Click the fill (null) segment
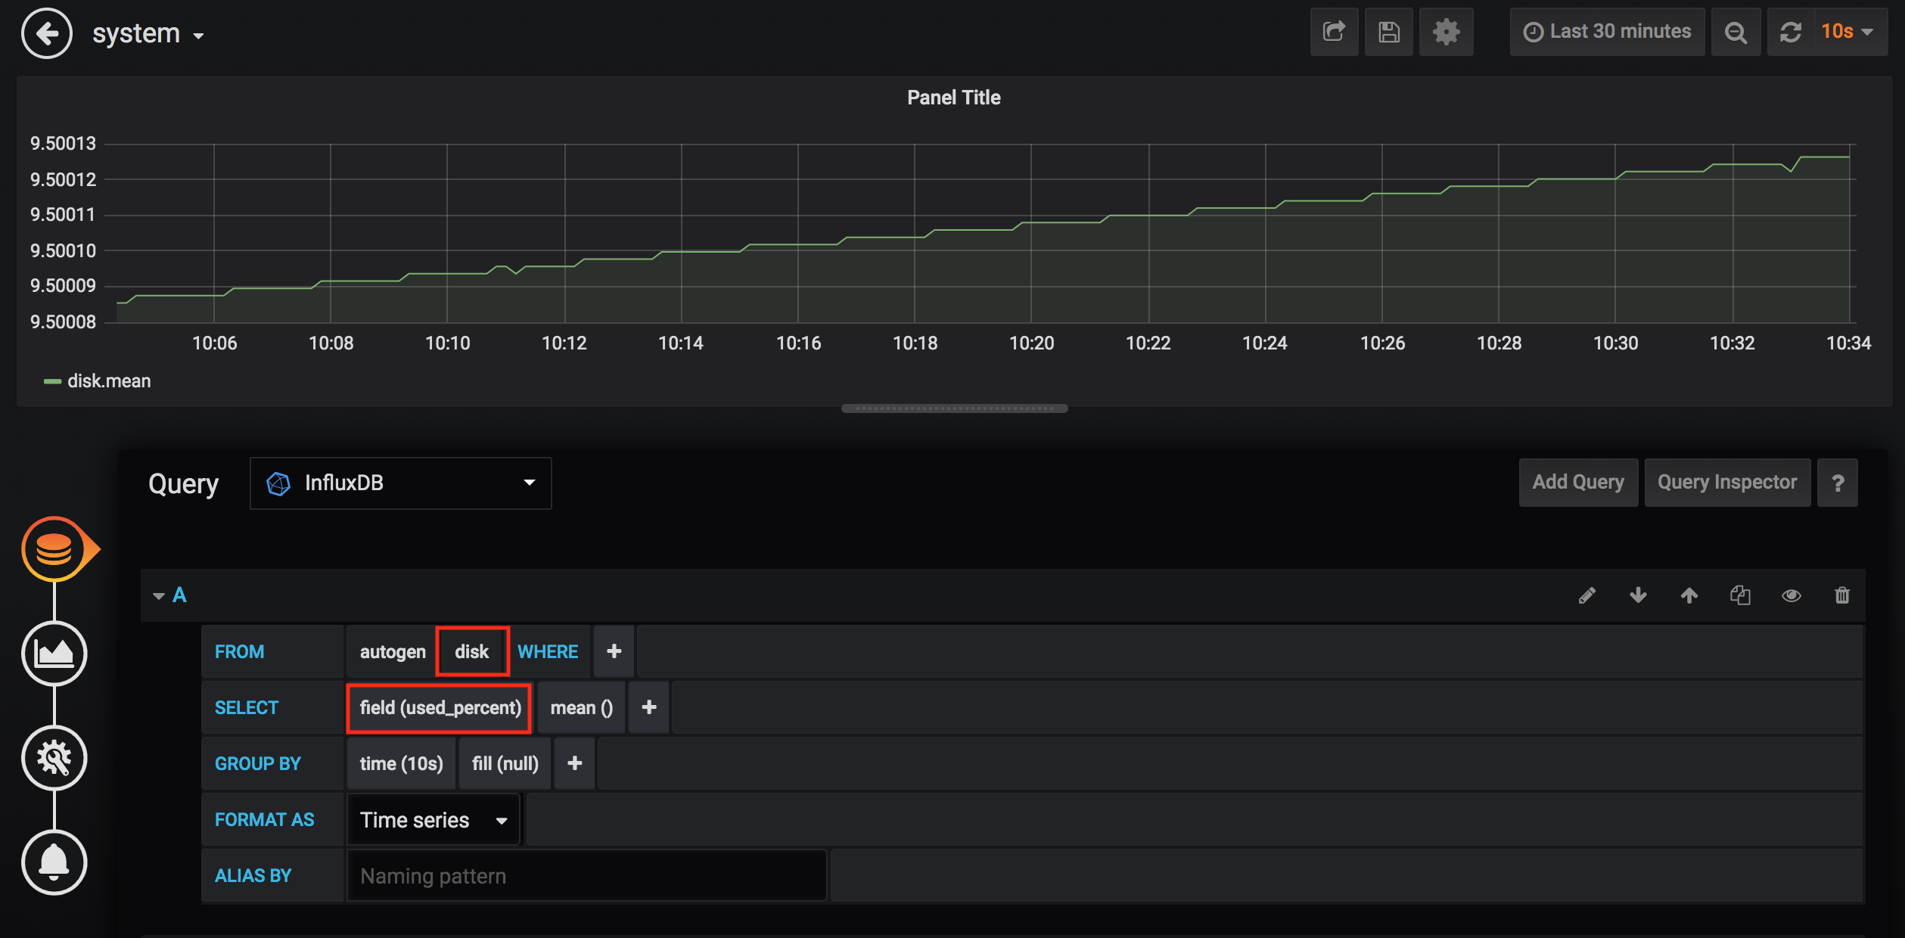 click(x=505, y=764)
